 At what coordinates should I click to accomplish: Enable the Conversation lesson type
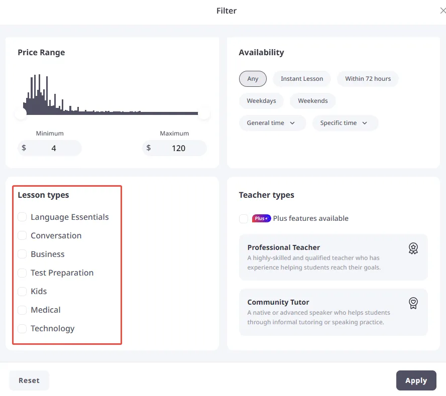click(x=22, y=235)
